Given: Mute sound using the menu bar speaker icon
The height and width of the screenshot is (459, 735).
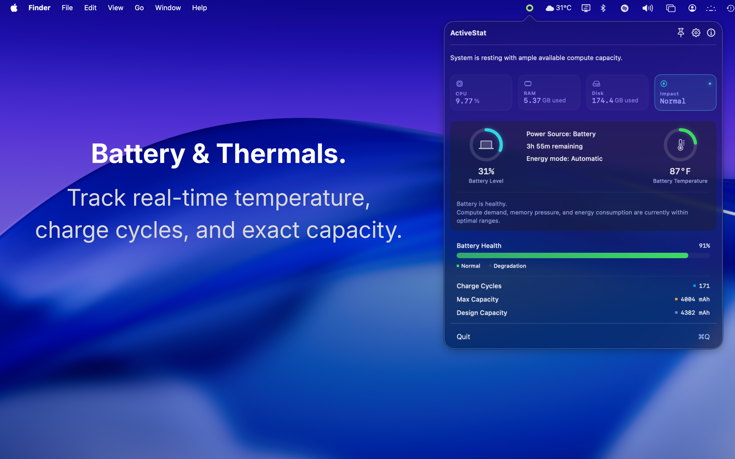Looking at the screenshot, I should pos(647,8).
